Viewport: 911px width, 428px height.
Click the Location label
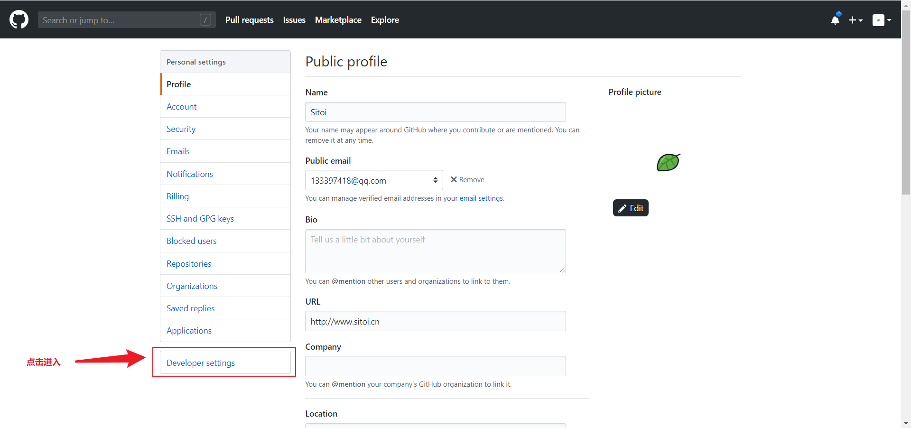tap(321, 414)
